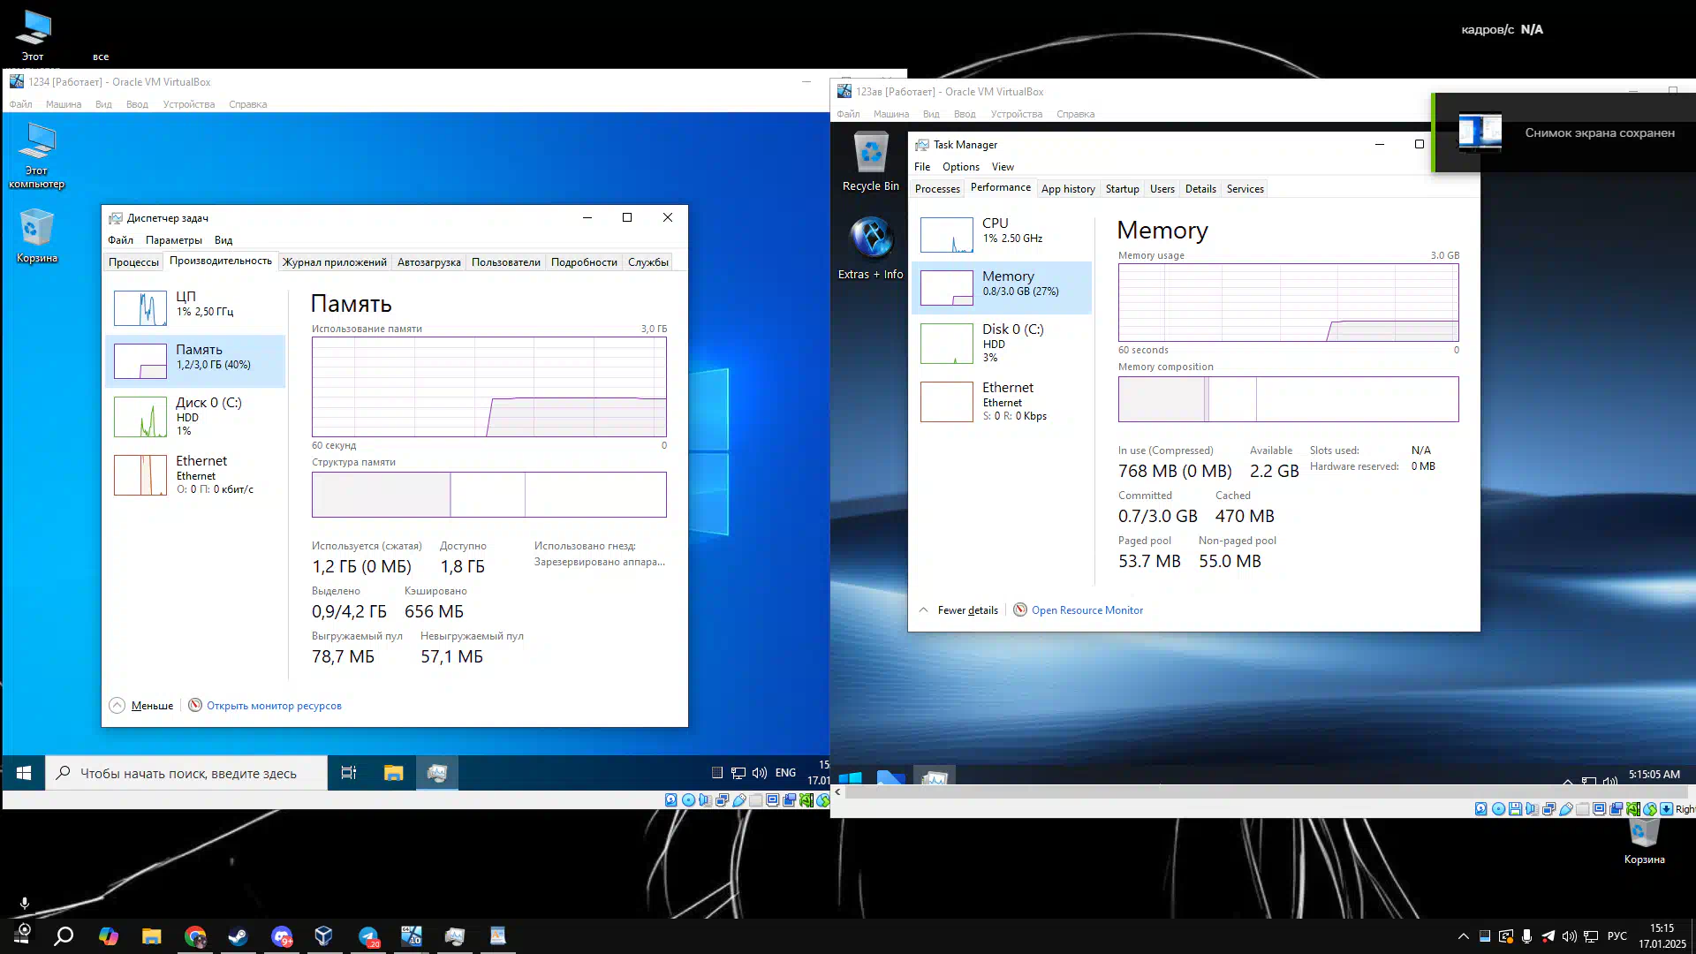Open Recycle Bin icon in 123ав VM desktop

pos(871,162)
